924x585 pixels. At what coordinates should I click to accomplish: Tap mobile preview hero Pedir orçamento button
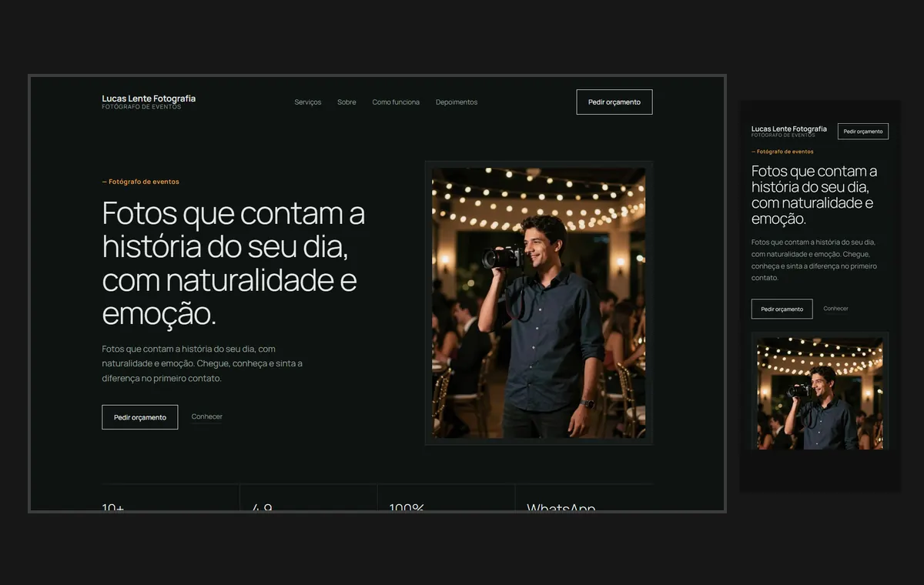[x=782, y=309]
